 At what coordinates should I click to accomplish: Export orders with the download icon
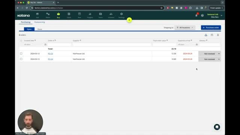tap(206, 35)
